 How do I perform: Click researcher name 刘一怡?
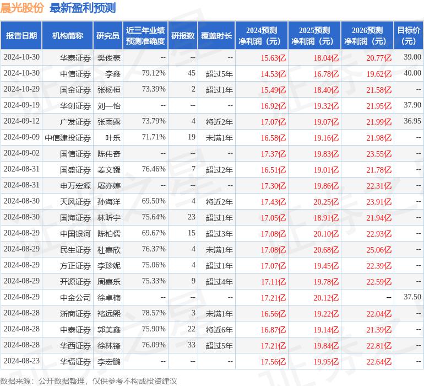tap(108, 106)
